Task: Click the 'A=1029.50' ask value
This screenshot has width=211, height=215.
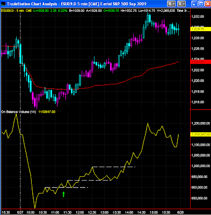Action: (x=94, y=11)
